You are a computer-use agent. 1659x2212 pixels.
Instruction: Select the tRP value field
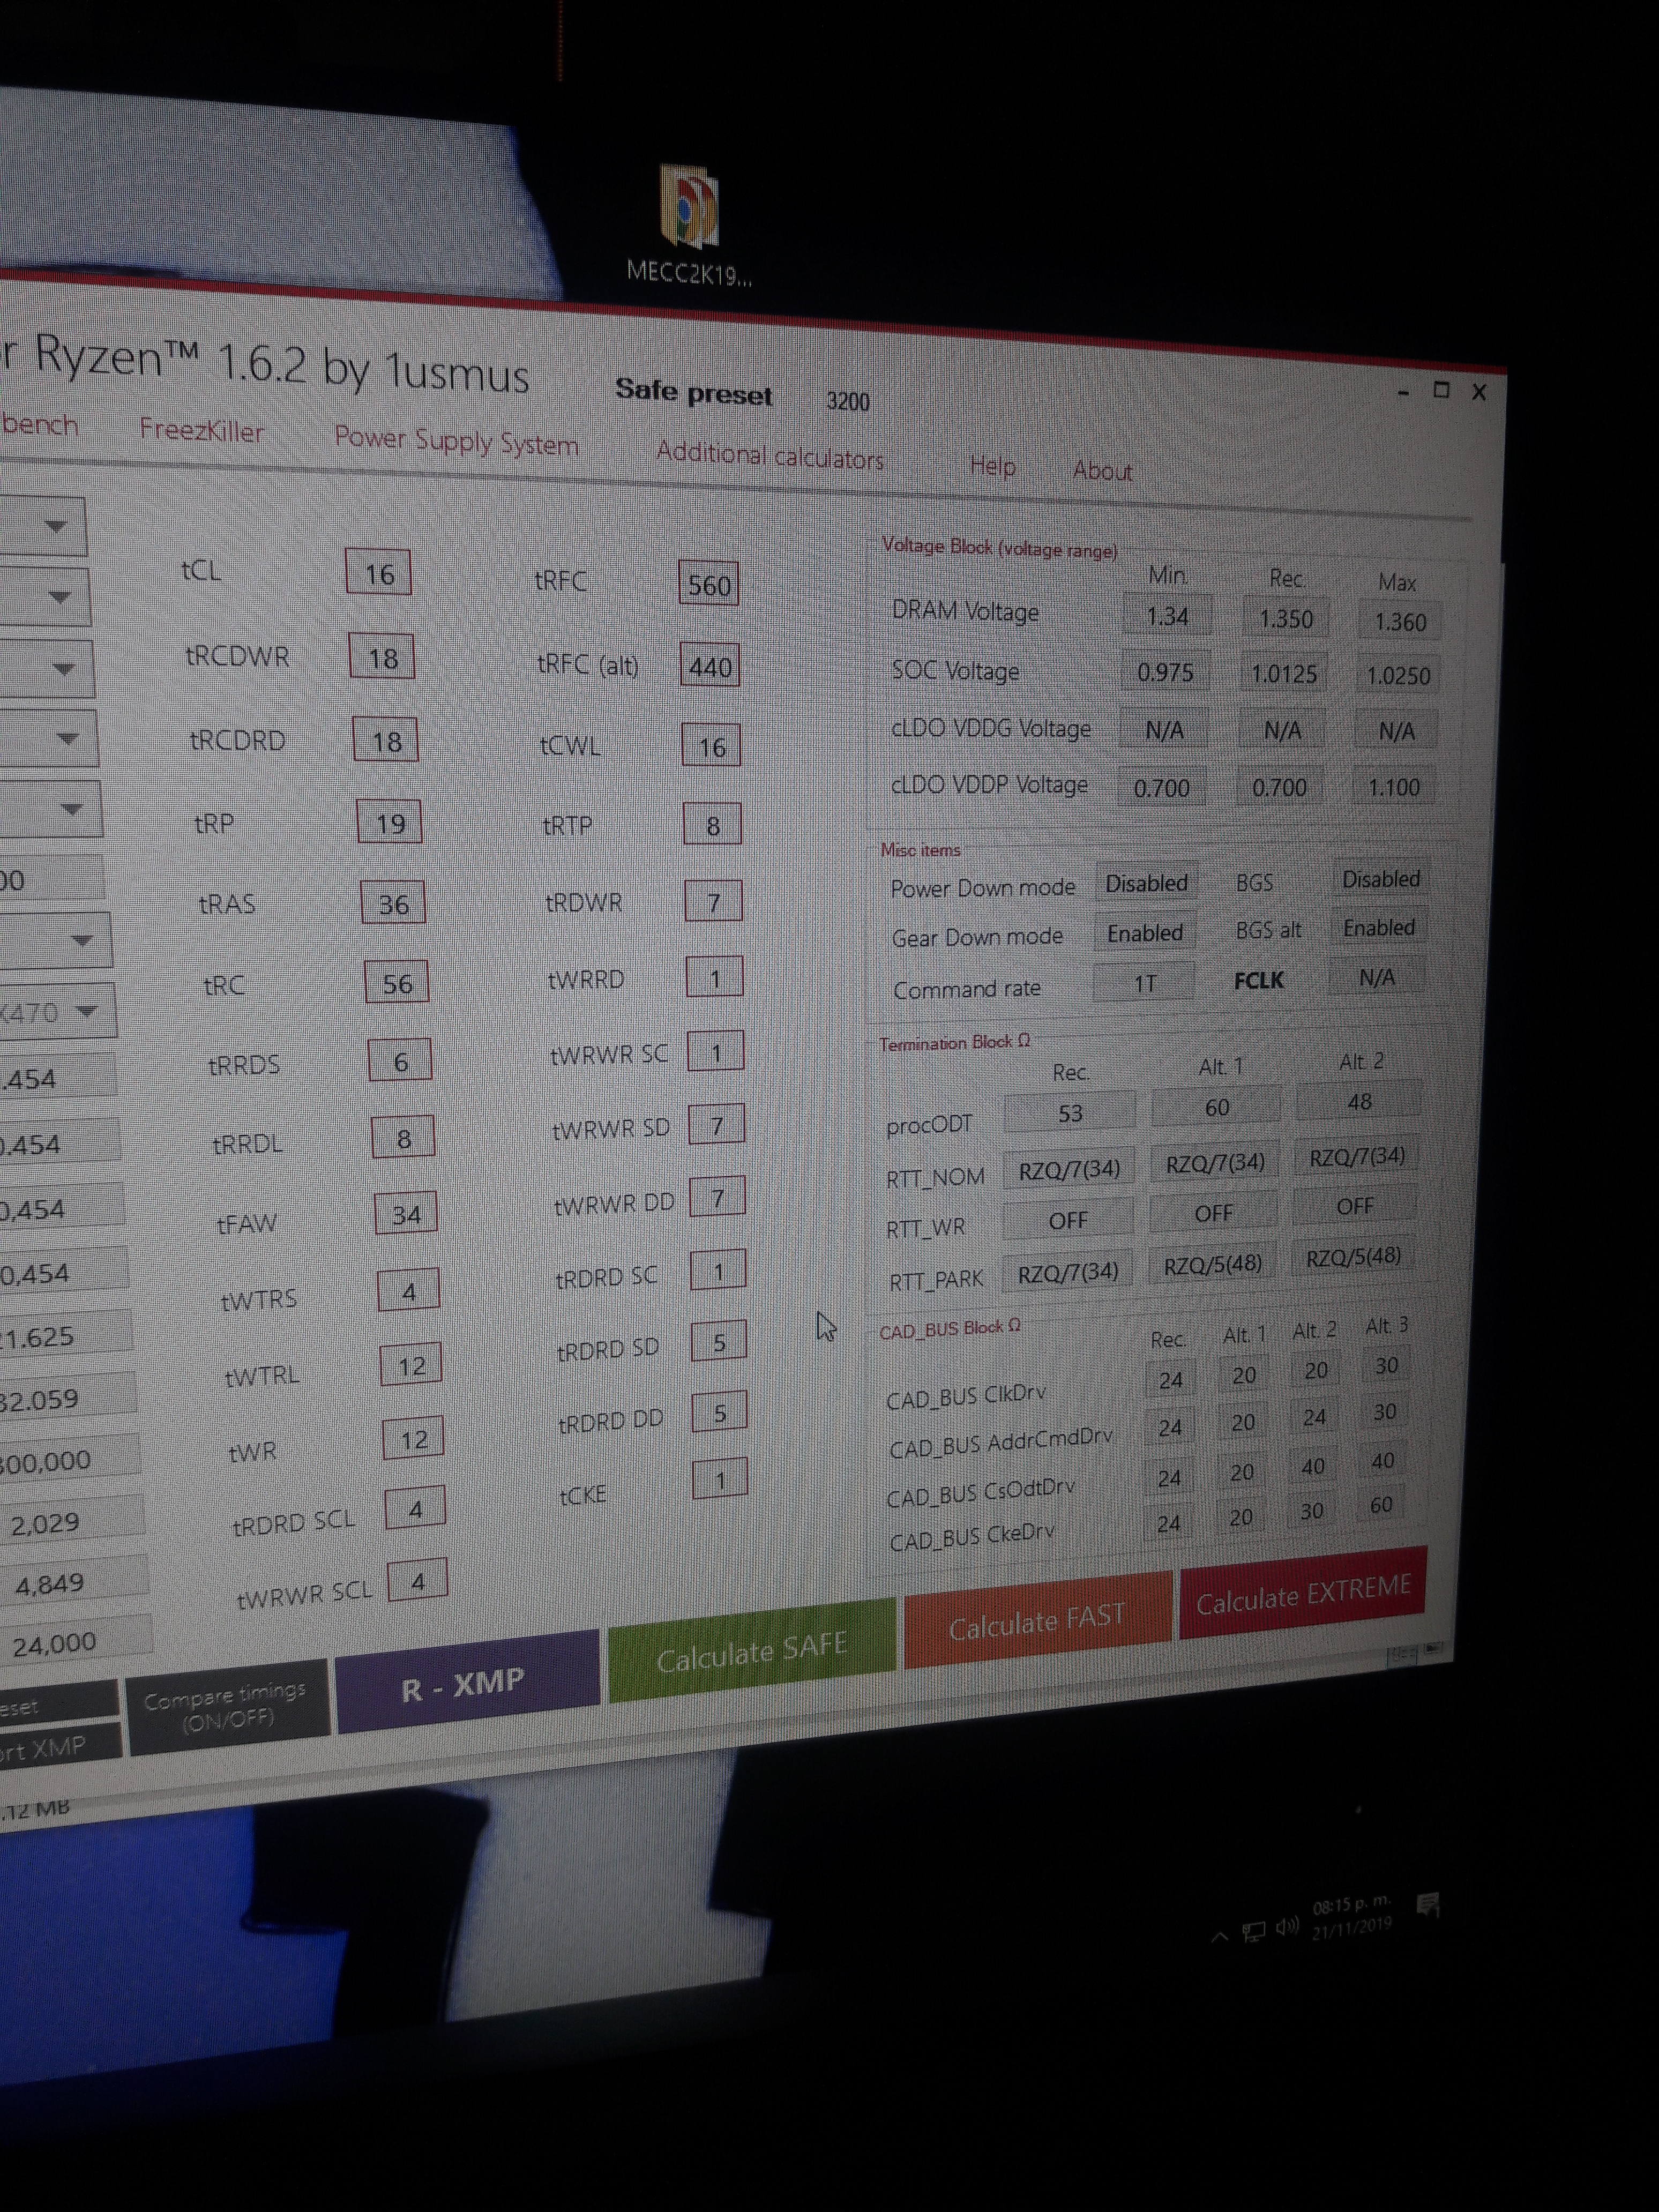pos(390,822)
